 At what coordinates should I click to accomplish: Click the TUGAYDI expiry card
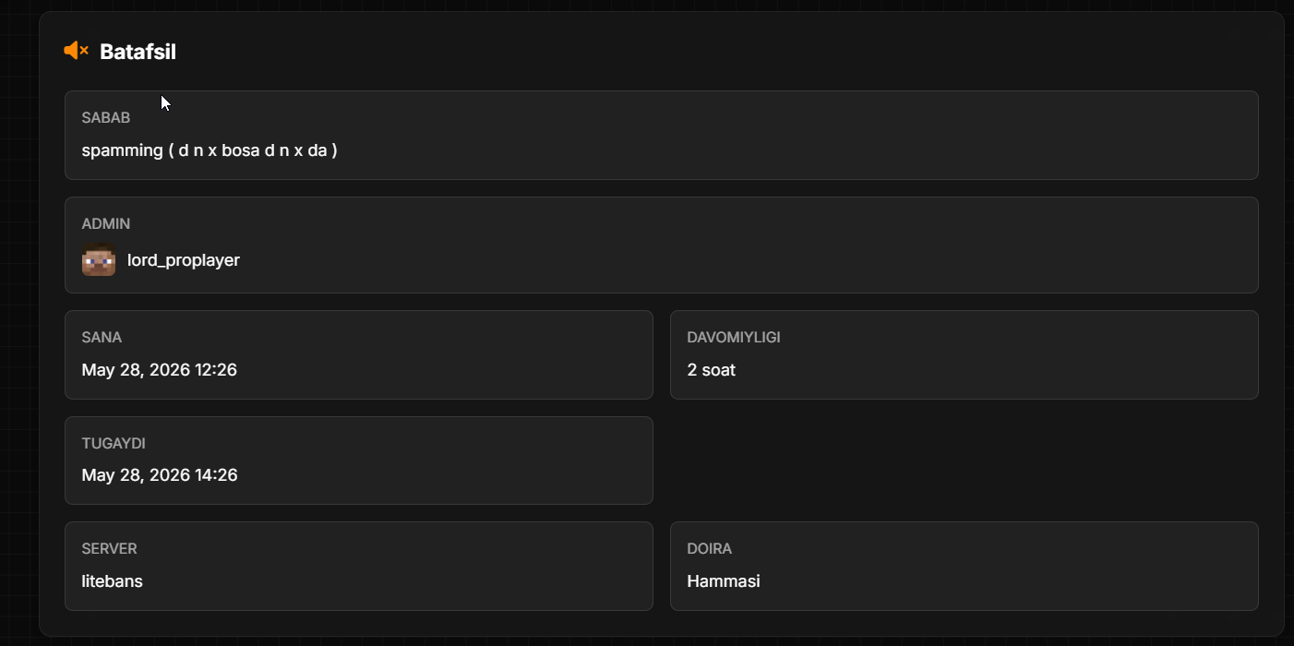[359, 461]
